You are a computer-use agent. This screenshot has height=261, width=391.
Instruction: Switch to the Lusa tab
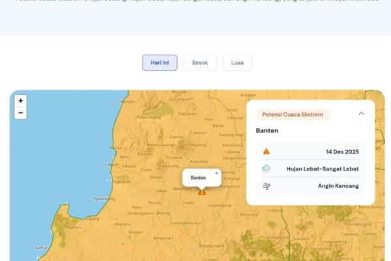[237, 63]
